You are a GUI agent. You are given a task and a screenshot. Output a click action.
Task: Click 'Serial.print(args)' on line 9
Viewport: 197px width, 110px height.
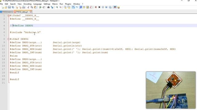(66, 42)
